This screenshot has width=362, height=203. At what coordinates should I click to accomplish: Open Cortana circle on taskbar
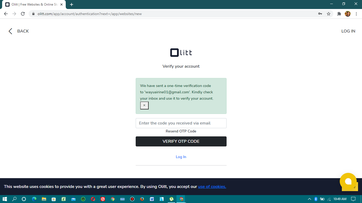tap(24, 199)
